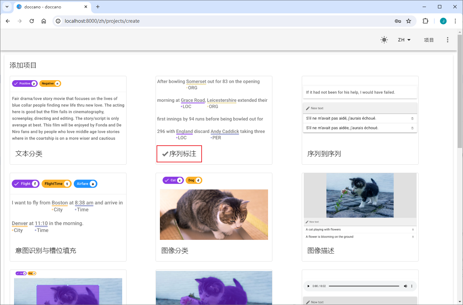
Task: Reload the page with the refresh icon
Action: [32, 21]
